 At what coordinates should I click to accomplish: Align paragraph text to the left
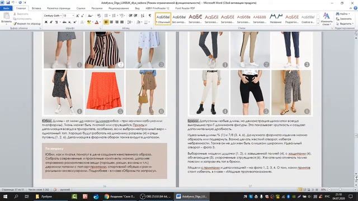pos(106,22)
